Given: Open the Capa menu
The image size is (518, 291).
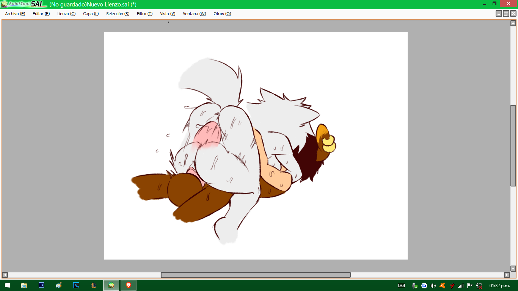Looking at the screenshot, I should coord(91,14).
